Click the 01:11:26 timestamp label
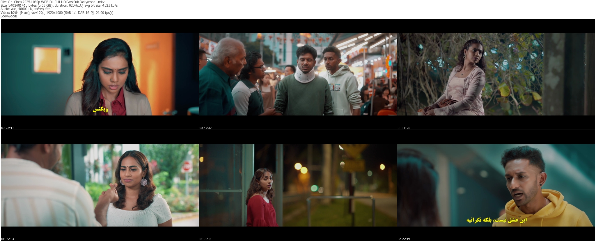The height and width of the screenshot is (241, 596). pyautogui.click(x=404, y=128)
